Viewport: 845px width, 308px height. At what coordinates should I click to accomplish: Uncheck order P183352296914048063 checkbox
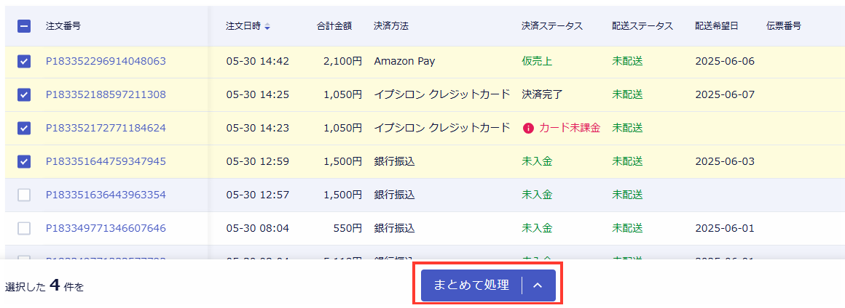(x=24, y=61)
